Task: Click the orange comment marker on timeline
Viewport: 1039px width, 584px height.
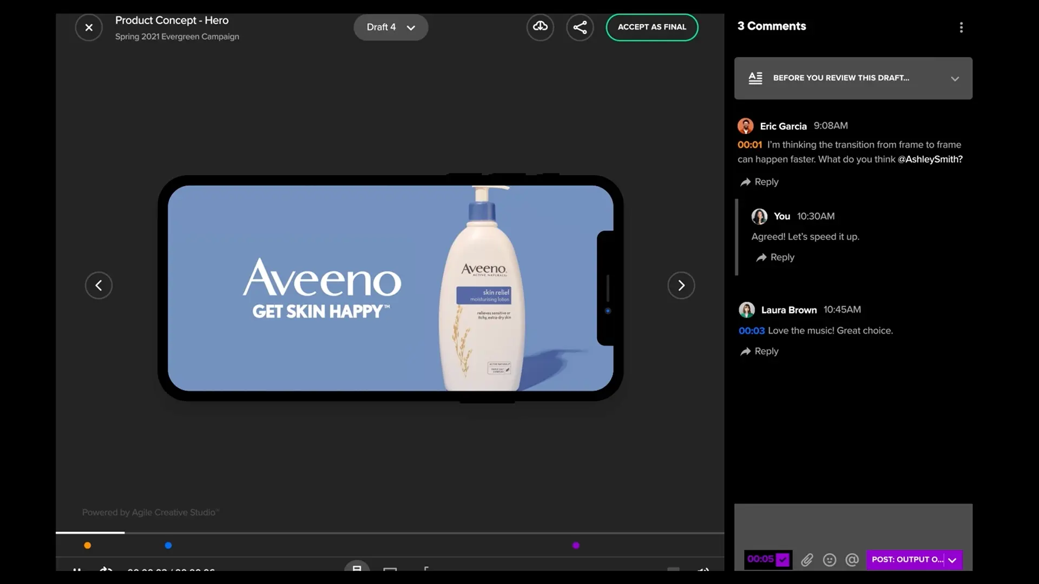Action: click(x=88, y=546)
